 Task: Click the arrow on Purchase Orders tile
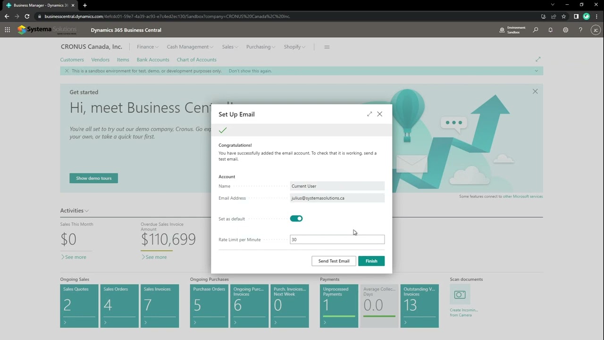[195, 323]
